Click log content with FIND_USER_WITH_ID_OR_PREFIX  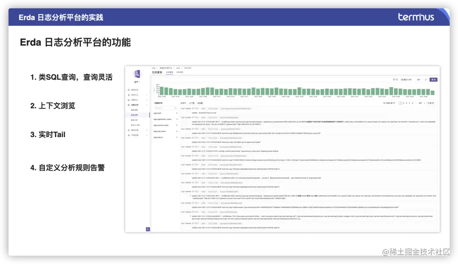coord(314,123)
